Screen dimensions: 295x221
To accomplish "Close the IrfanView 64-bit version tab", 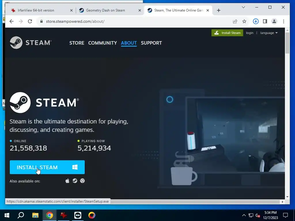I will tap(71, 10).
